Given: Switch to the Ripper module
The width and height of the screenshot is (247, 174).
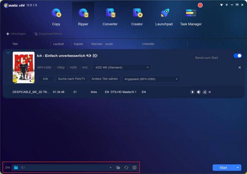Looking at the screenshot, I should (83, 17).
